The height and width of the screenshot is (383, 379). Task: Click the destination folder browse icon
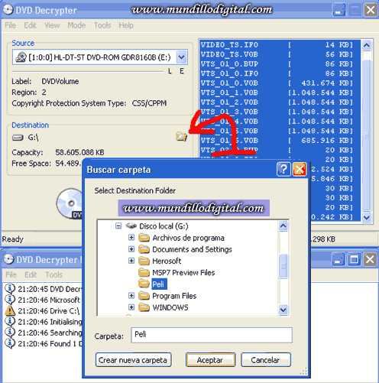[x=181, y=137]
